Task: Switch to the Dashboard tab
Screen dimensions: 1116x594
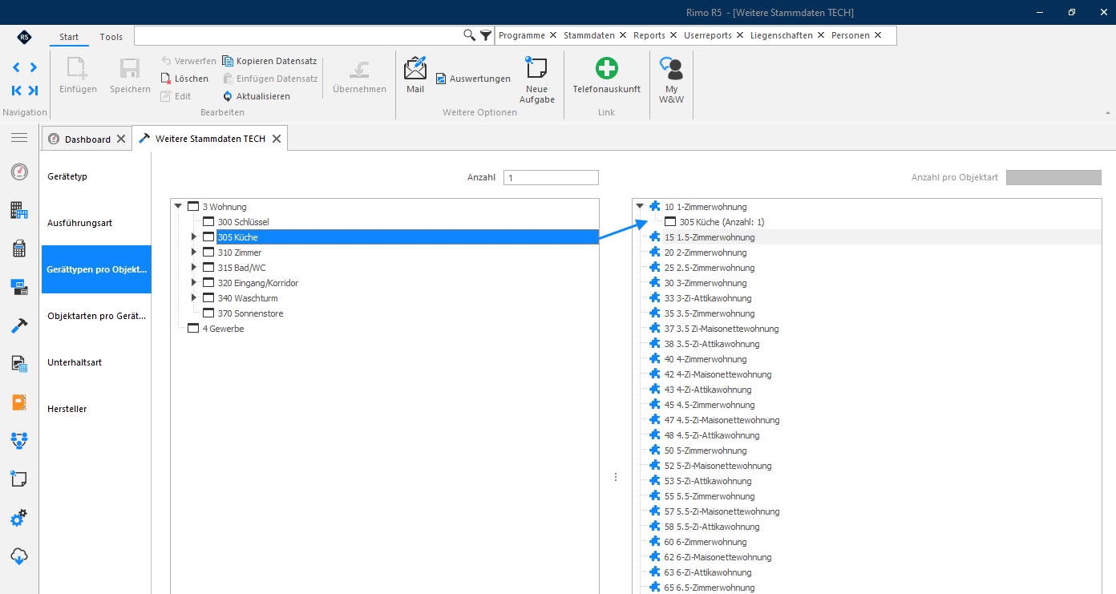Action: coord(87,139)
